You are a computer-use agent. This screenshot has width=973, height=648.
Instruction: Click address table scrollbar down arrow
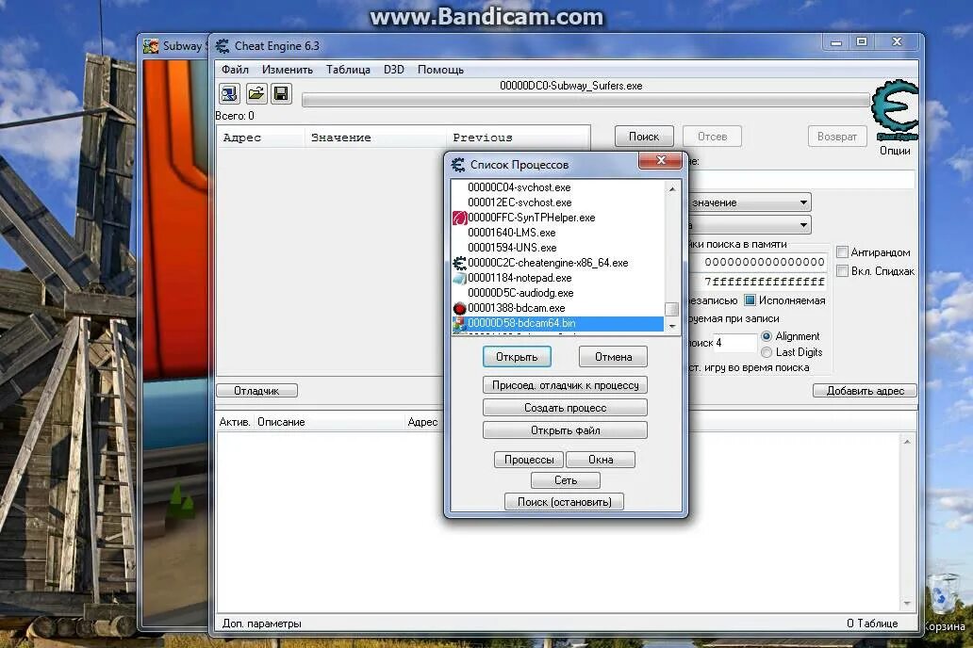point(907,604)
